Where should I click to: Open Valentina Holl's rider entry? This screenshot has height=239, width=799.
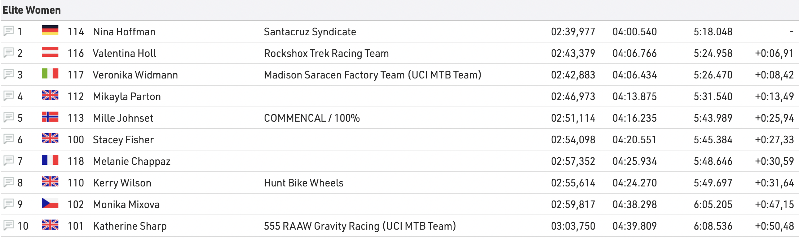(x=124, y=53)
